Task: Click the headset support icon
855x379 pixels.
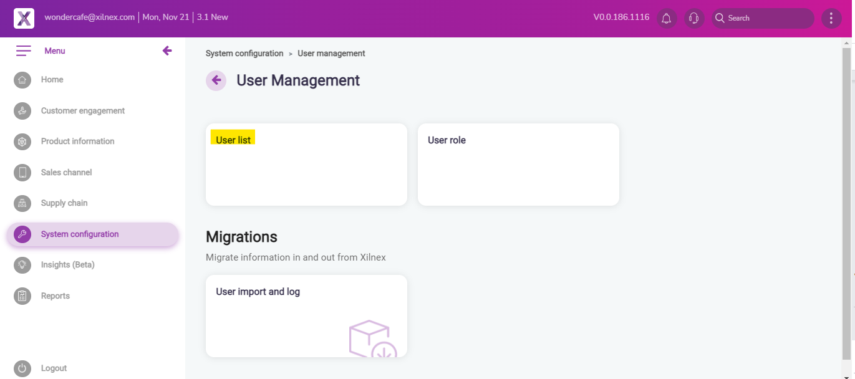Action: (693, 18)
